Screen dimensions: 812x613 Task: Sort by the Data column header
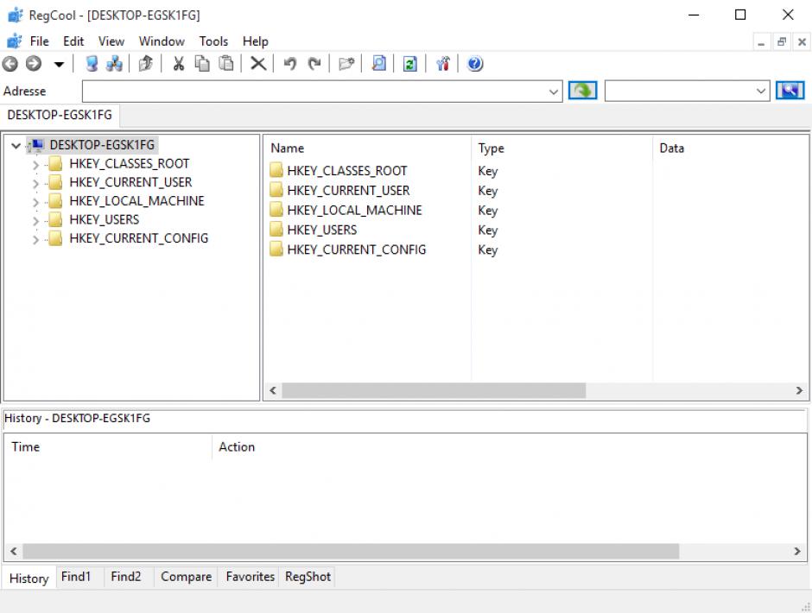point(730,149)
